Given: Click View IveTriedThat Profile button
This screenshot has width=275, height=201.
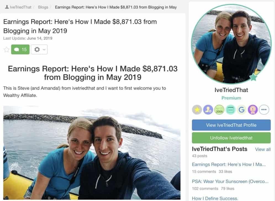Looking at the screenshot, I should click(231, 125).
